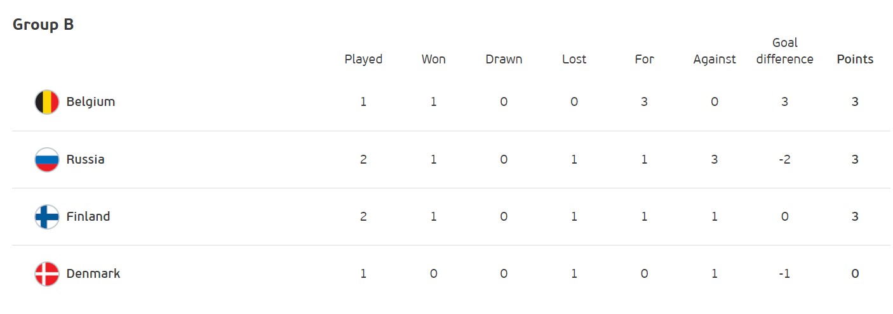Click the Against column header

point(715,59)
